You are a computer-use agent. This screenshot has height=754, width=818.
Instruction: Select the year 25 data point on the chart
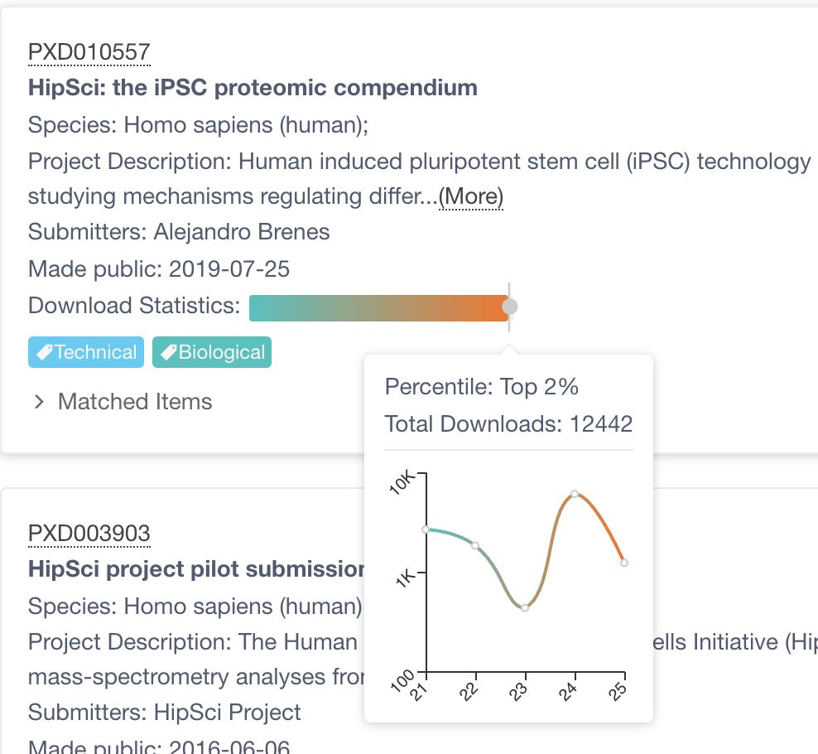(624, 563)
